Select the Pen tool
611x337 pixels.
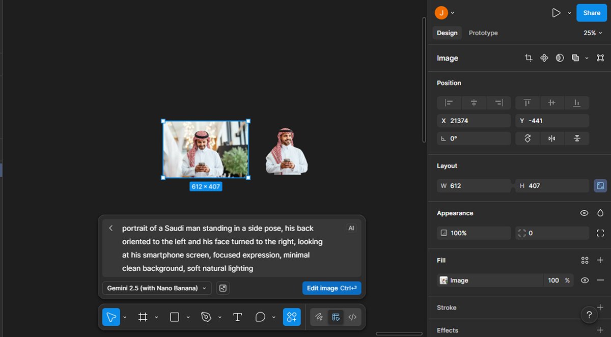pyautogui.click(x=206, y=317)
